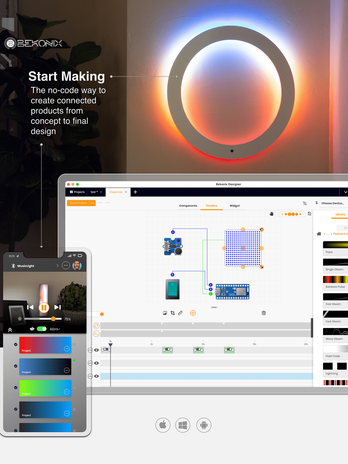Open the Projects tab
The height and width of the screenshot is (464, 348).
(x=77, y=192)
